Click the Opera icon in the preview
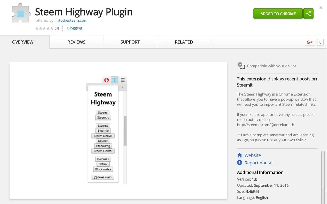The height and width of the screenshot is (204, 327). tap(107, 80)
